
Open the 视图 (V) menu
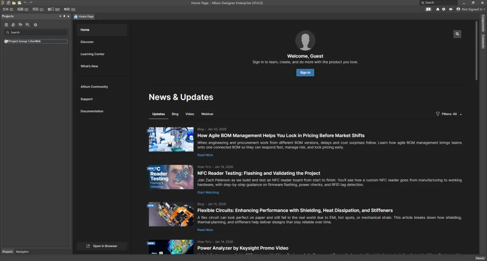[23, 9]
